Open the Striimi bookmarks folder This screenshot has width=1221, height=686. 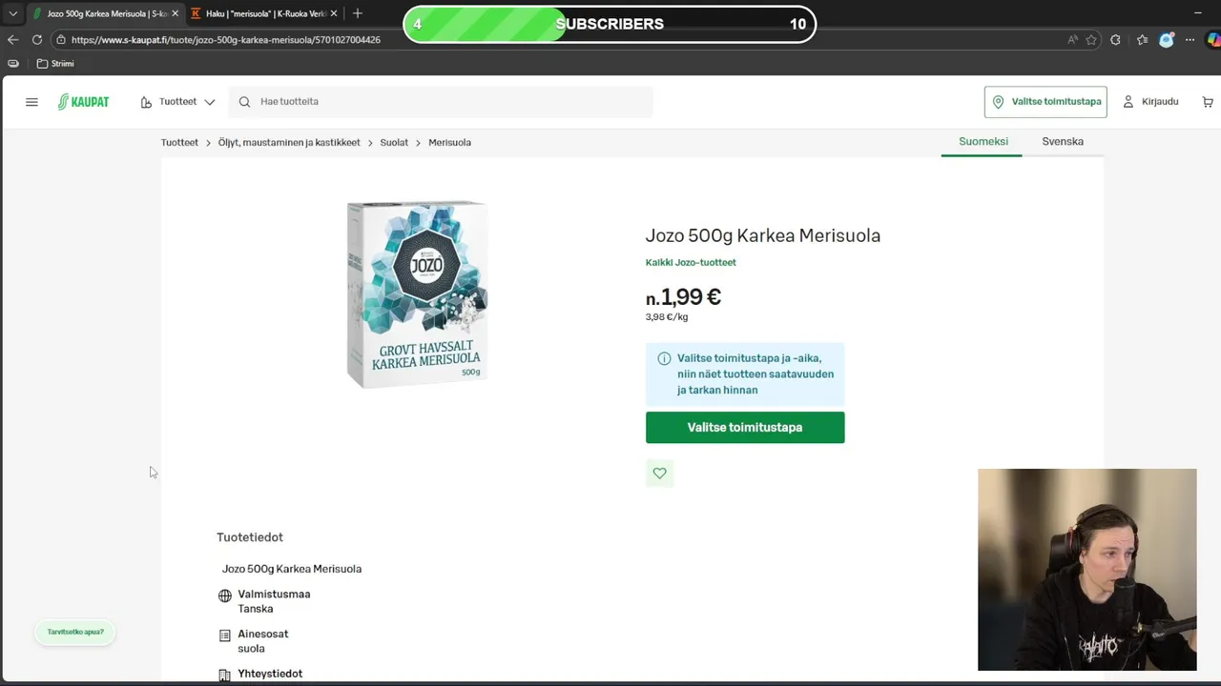pos(55,64)
